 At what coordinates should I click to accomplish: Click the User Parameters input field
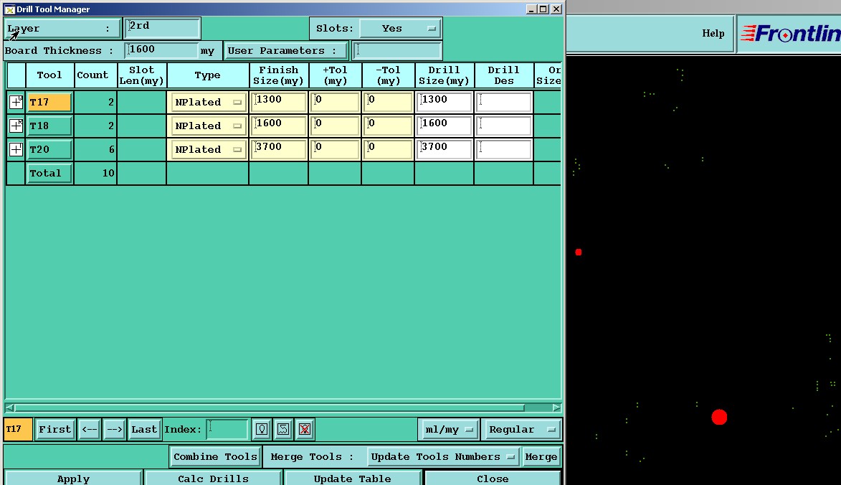click(397, 50)
